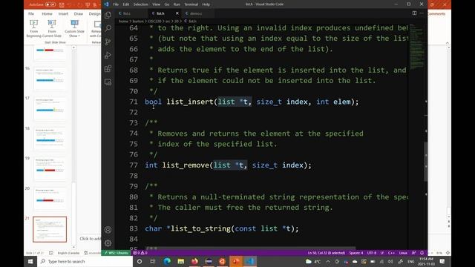Switch to the list.c editor tab

[131, 13]
